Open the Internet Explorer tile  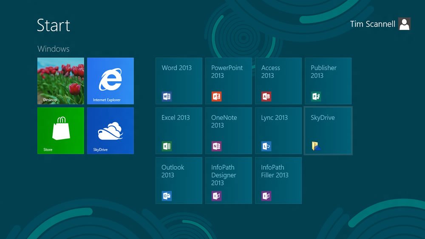pos(110,81)
